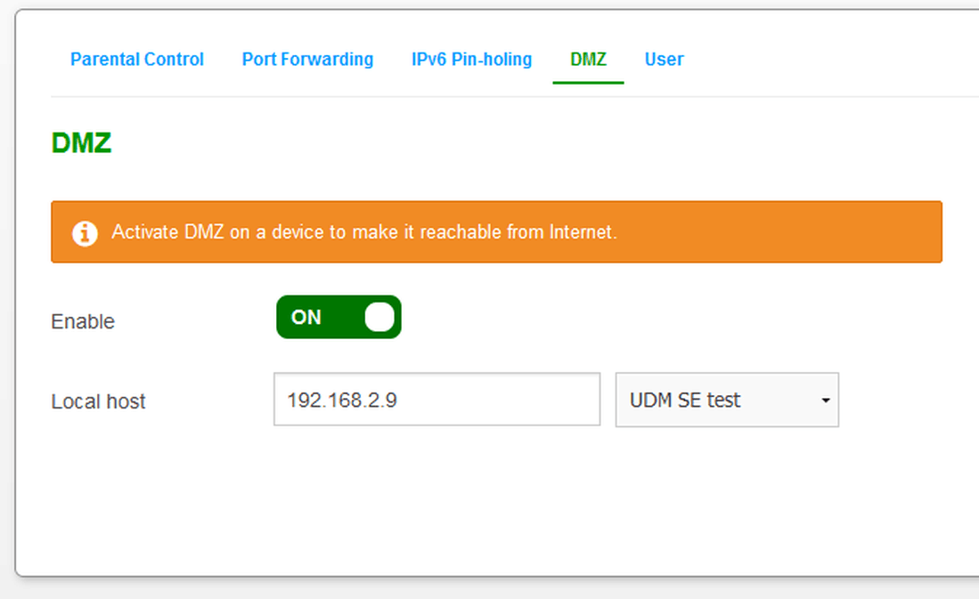
Task: Open the Parental Control tab
Action: point(136,60)
